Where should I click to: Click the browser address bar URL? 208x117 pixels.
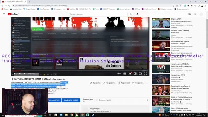(41, 6)
